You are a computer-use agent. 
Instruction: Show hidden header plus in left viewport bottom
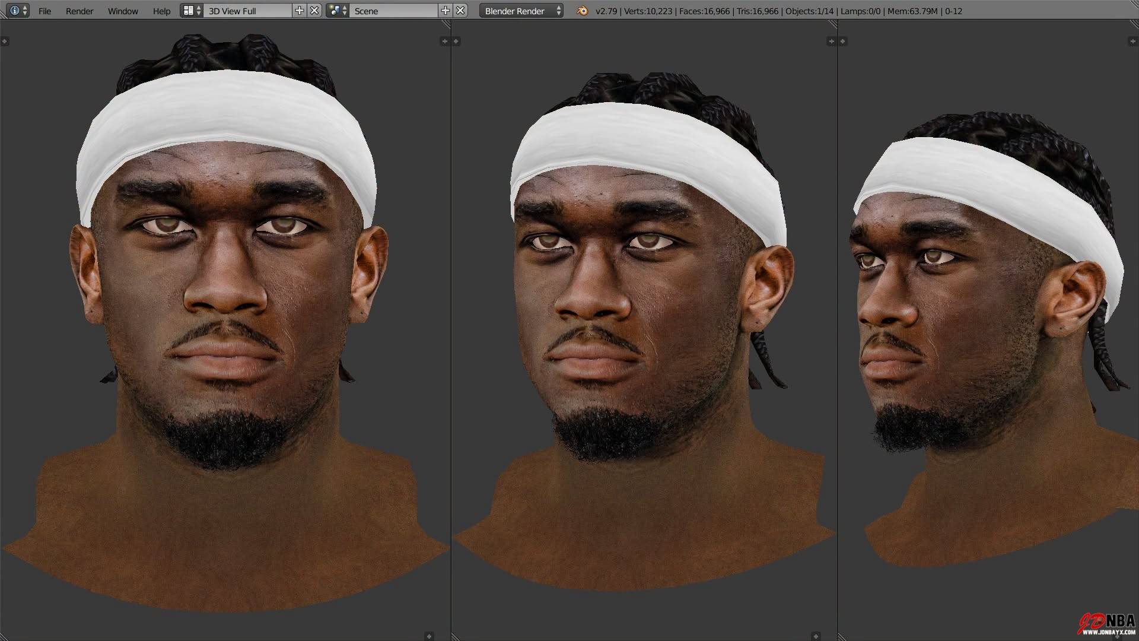(429, 636)
